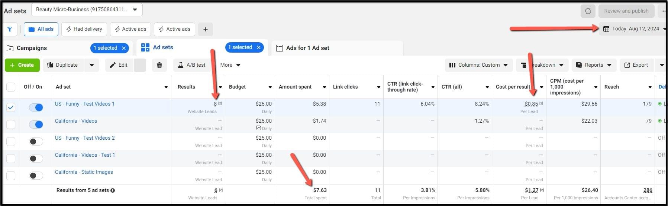Click the refresh icon button
This screenshot has width=668, height=206.
click(x=588, y=11)
